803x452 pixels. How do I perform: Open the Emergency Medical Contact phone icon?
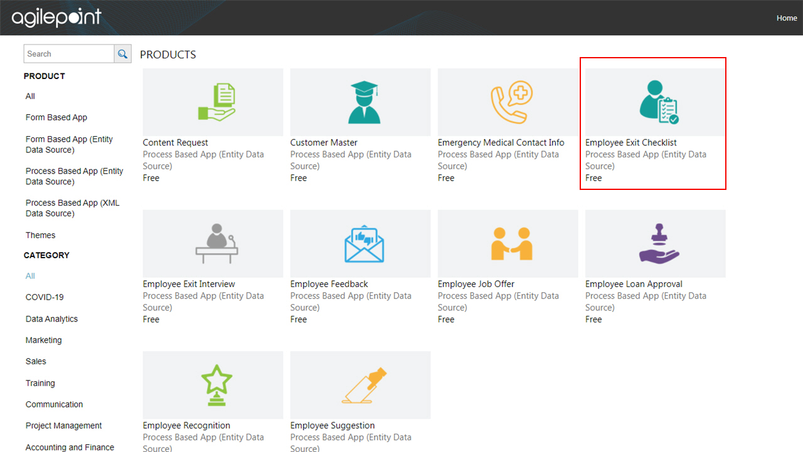[511, 102]
